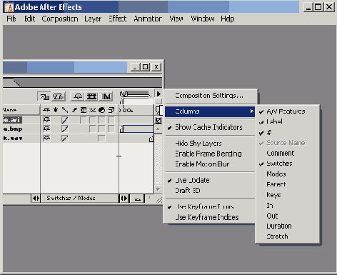Open the timeline menu triangle arrow
This screenshot has width=337, height=275.
pos(159,94)
